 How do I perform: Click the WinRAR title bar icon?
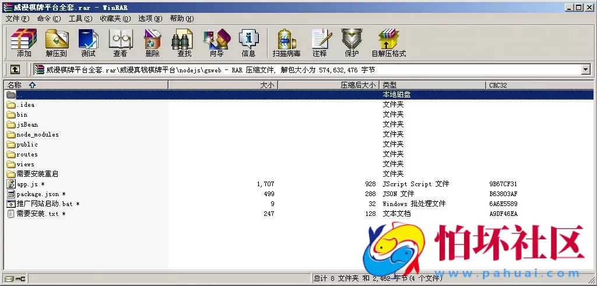(7, 7)
